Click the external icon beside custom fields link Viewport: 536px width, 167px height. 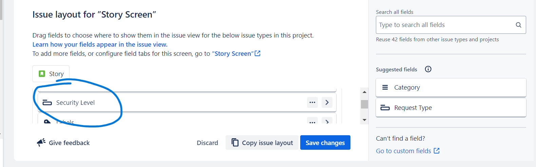pyautogui.click(x=437, y=151)
